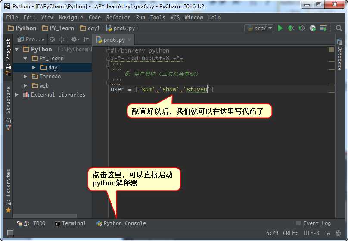Collapse the Python root folder
Image resolution: width=348 pixels, height=241 pixels.
click(x=17, y=49)
